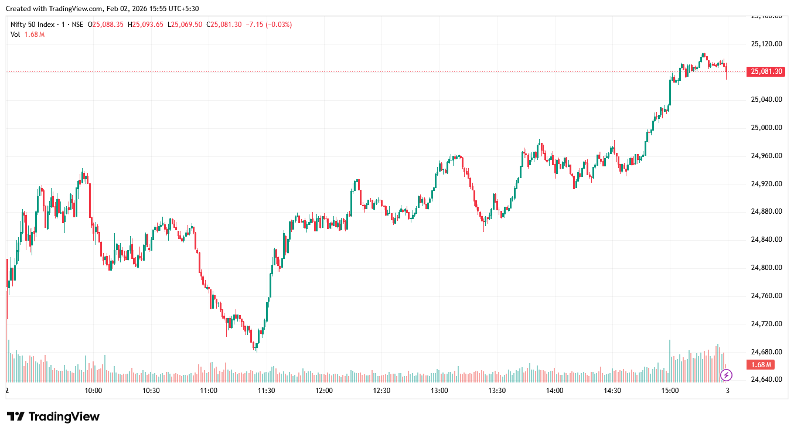
Task: Select the 11:30 time axis label
Action: (x=267, y=391)
